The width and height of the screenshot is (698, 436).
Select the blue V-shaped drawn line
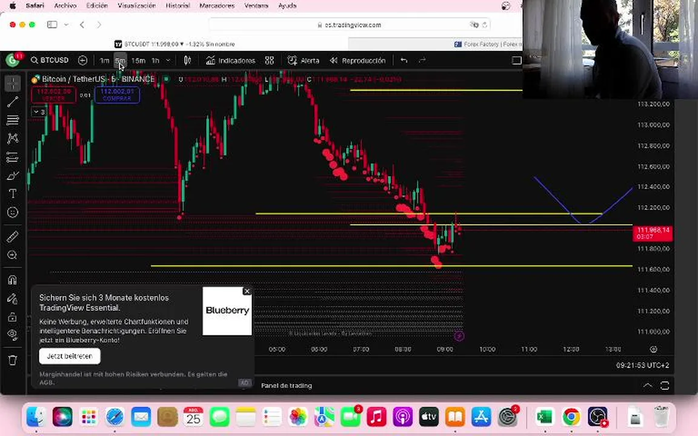click(583, 200)
